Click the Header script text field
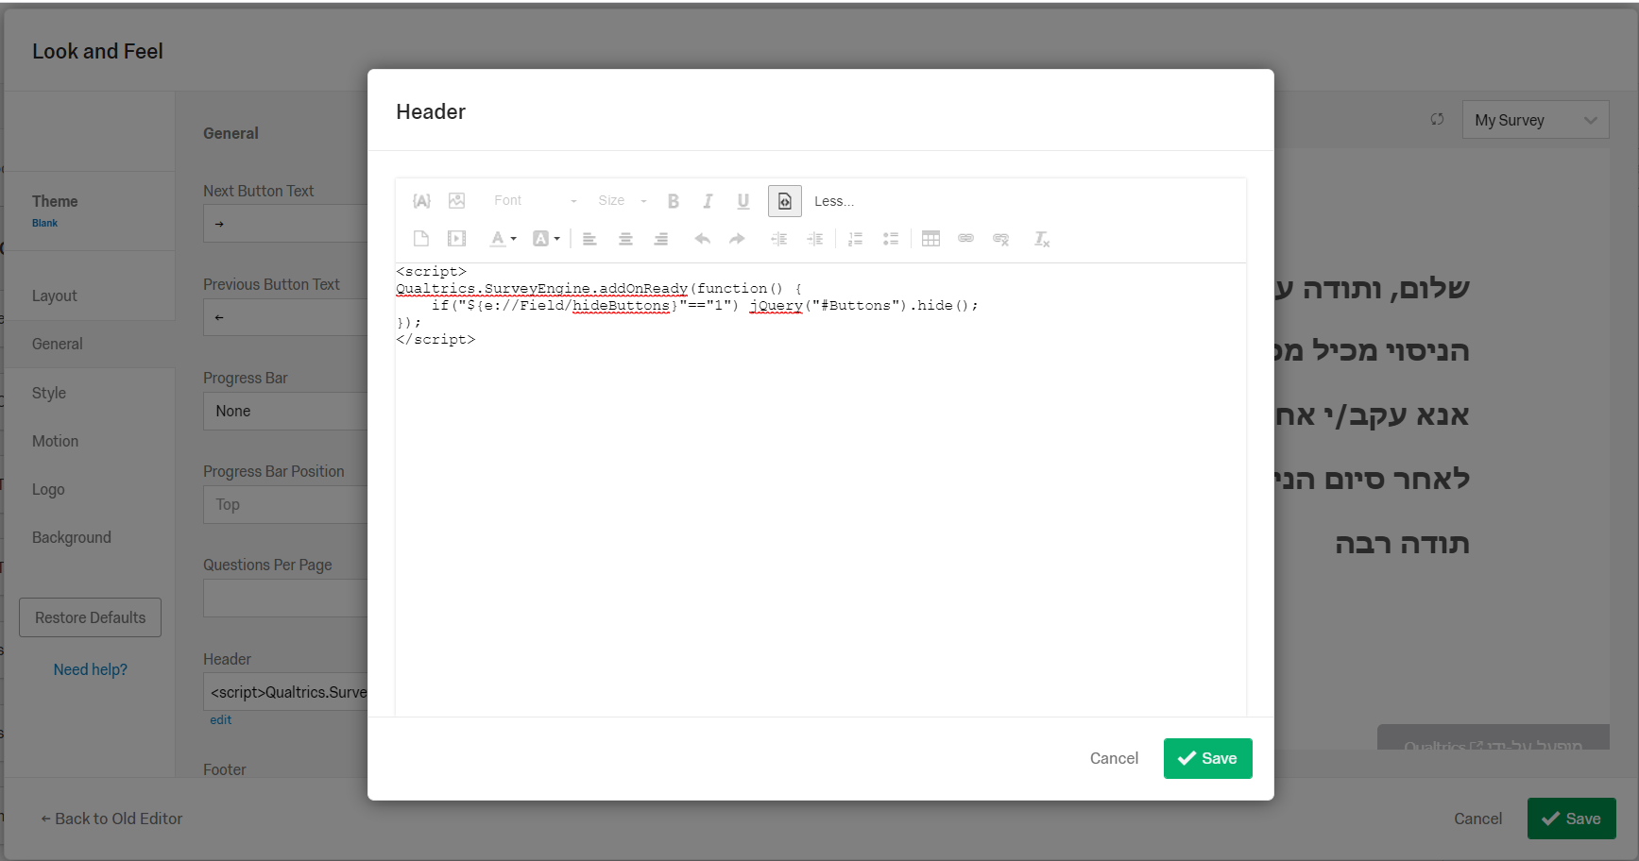 click(285, 692)
